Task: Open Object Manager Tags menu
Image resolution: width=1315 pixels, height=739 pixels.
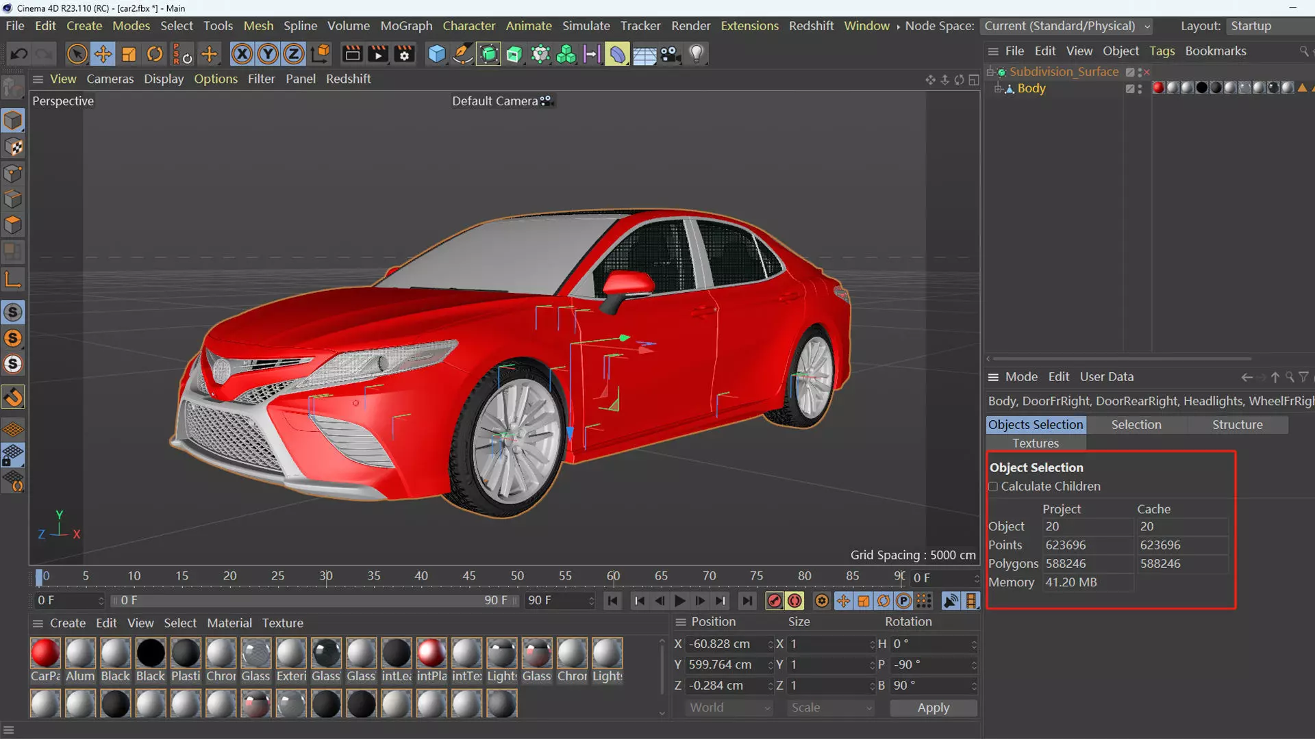Action: [1162, 51]
